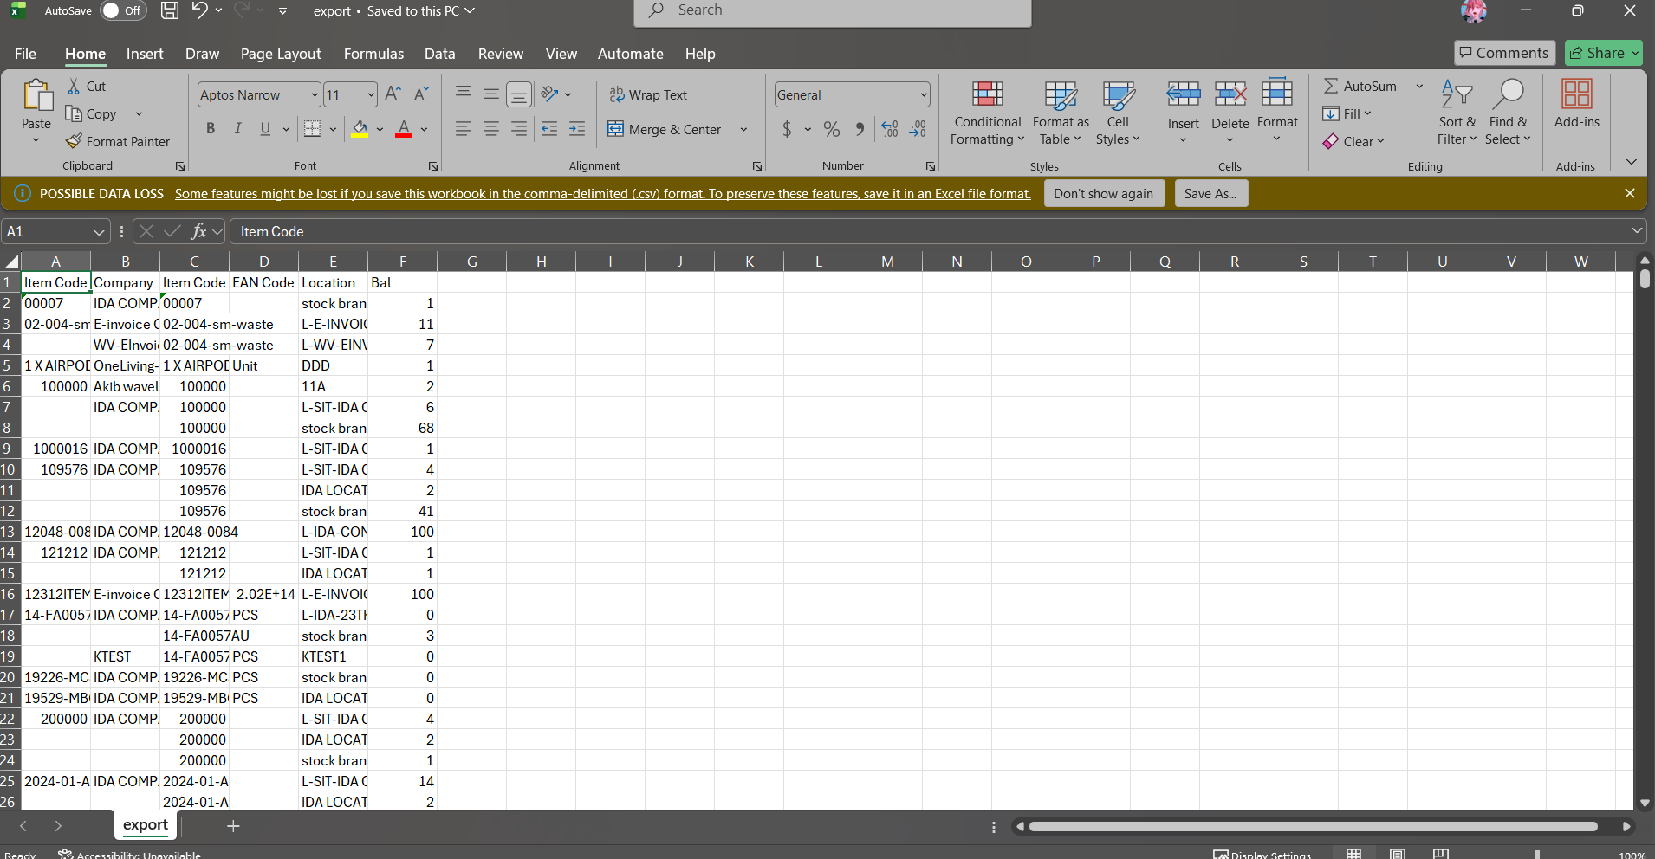Image resolution: width=1655 pixels, height=859 pixels.
Task: Apply percentage number format
Action: [831, 128]
